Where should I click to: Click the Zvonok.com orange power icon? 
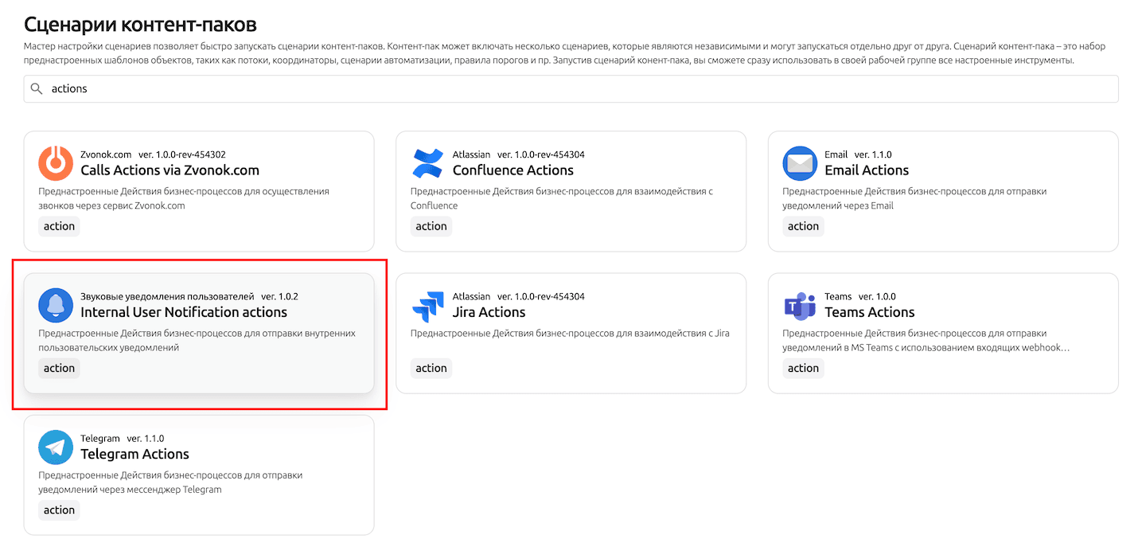(x=56, y=163)
